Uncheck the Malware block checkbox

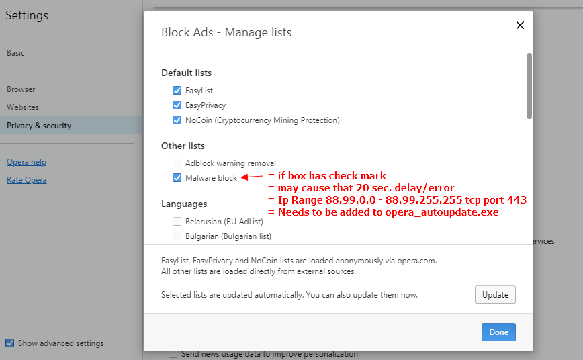click(177, 178)
